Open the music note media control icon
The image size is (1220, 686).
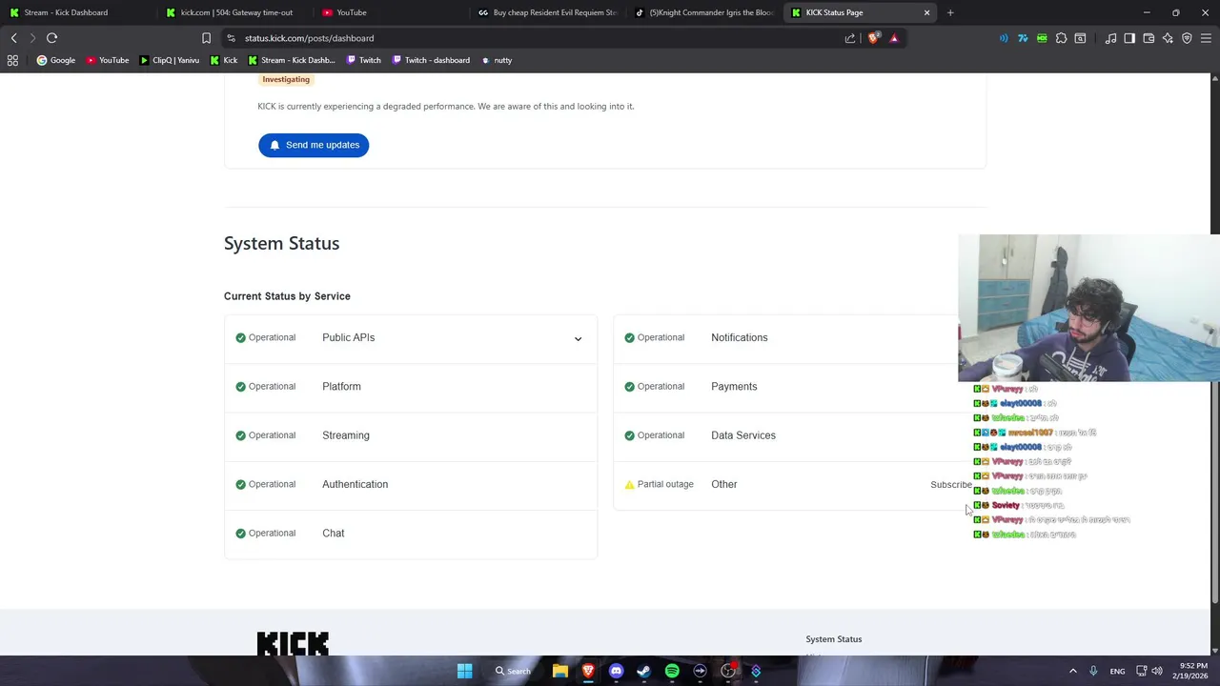(x=1110, y=38)
